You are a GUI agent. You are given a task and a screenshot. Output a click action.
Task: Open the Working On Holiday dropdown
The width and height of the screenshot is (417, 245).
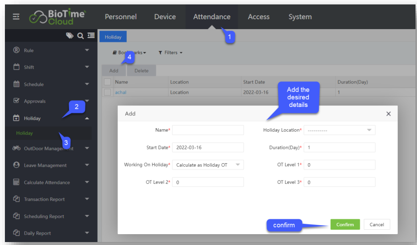(x=208, y=165)
